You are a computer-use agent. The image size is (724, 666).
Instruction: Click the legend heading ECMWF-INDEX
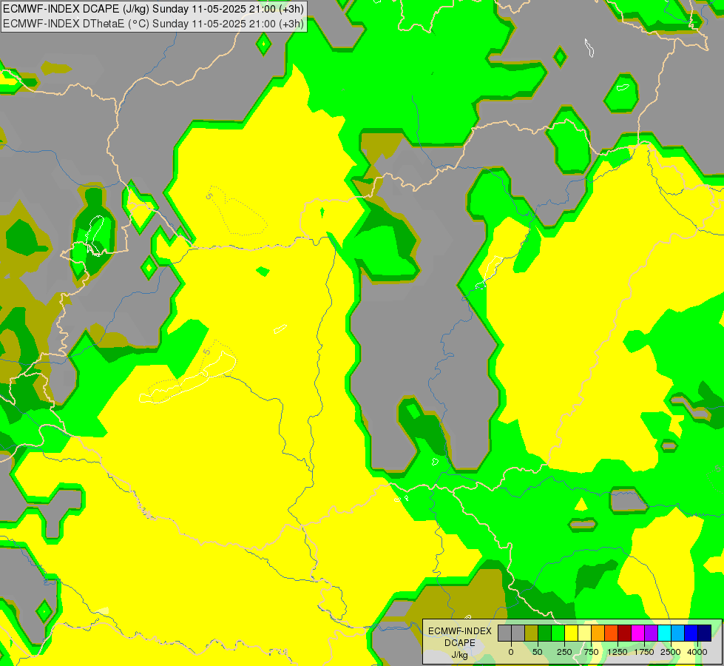460,631
